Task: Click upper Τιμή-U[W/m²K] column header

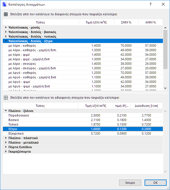Action: (96, 22)
